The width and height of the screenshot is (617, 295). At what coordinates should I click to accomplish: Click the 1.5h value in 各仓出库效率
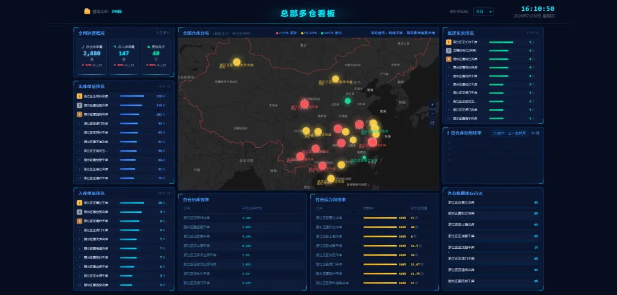246,255
